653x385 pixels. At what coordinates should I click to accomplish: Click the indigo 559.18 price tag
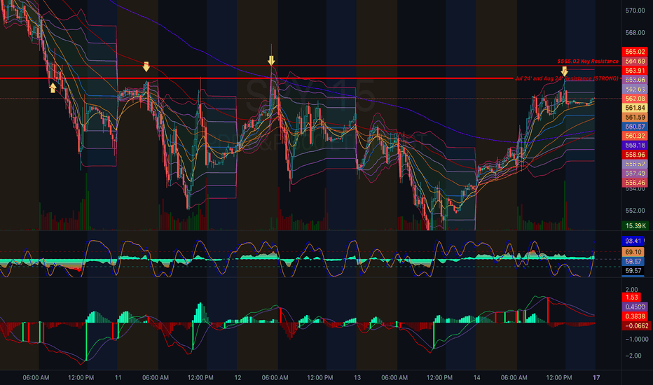635,146
